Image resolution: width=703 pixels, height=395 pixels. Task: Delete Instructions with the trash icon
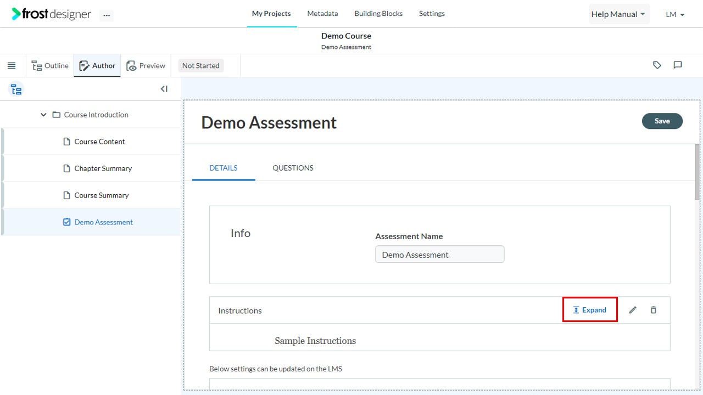tap(654, 310)
